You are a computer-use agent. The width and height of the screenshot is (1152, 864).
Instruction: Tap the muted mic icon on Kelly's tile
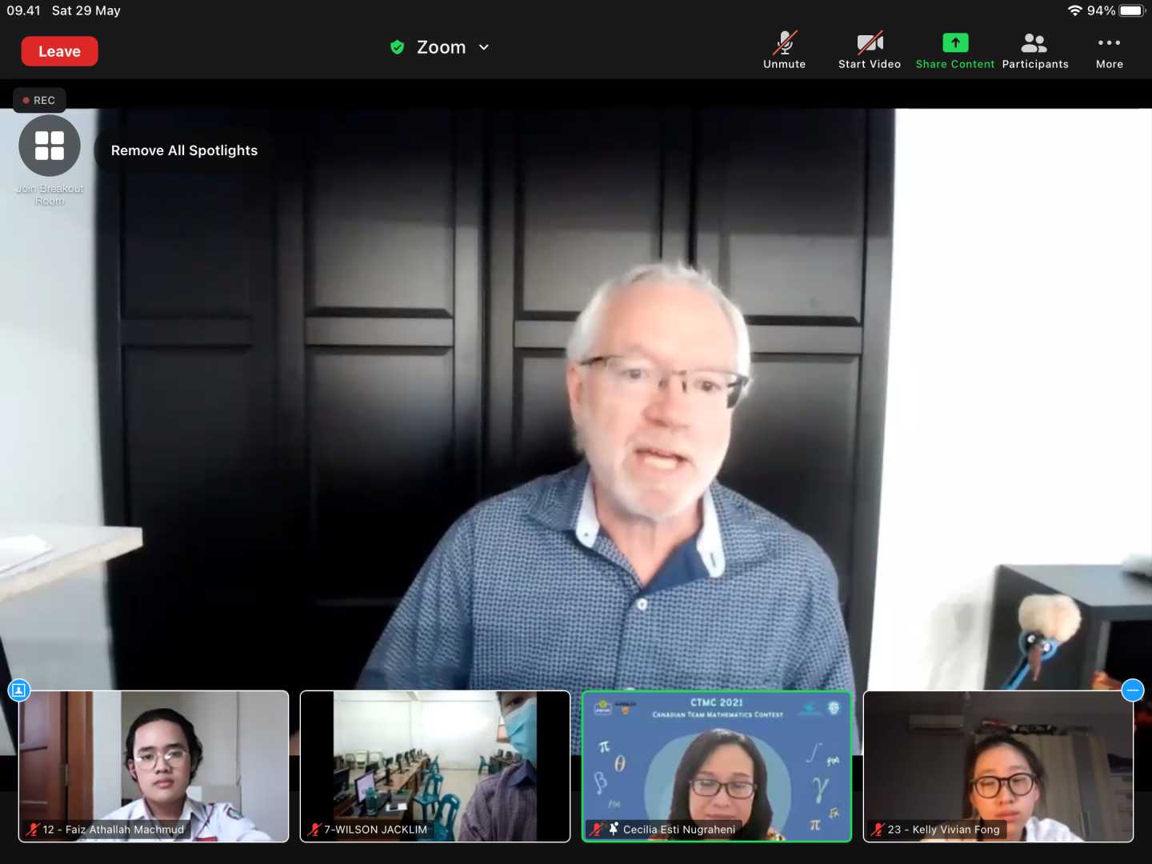[878, 830]
